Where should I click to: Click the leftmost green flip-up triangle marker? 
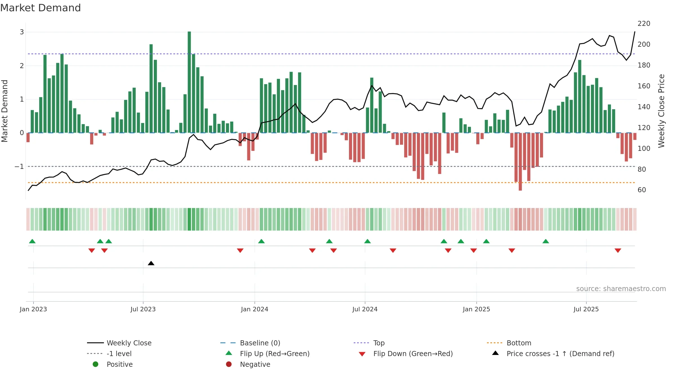32,241
